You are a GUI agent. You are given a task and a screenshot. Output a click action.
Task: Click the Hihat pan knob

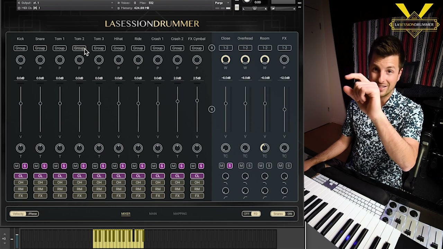pyautogui.click(x=118, y=60)
